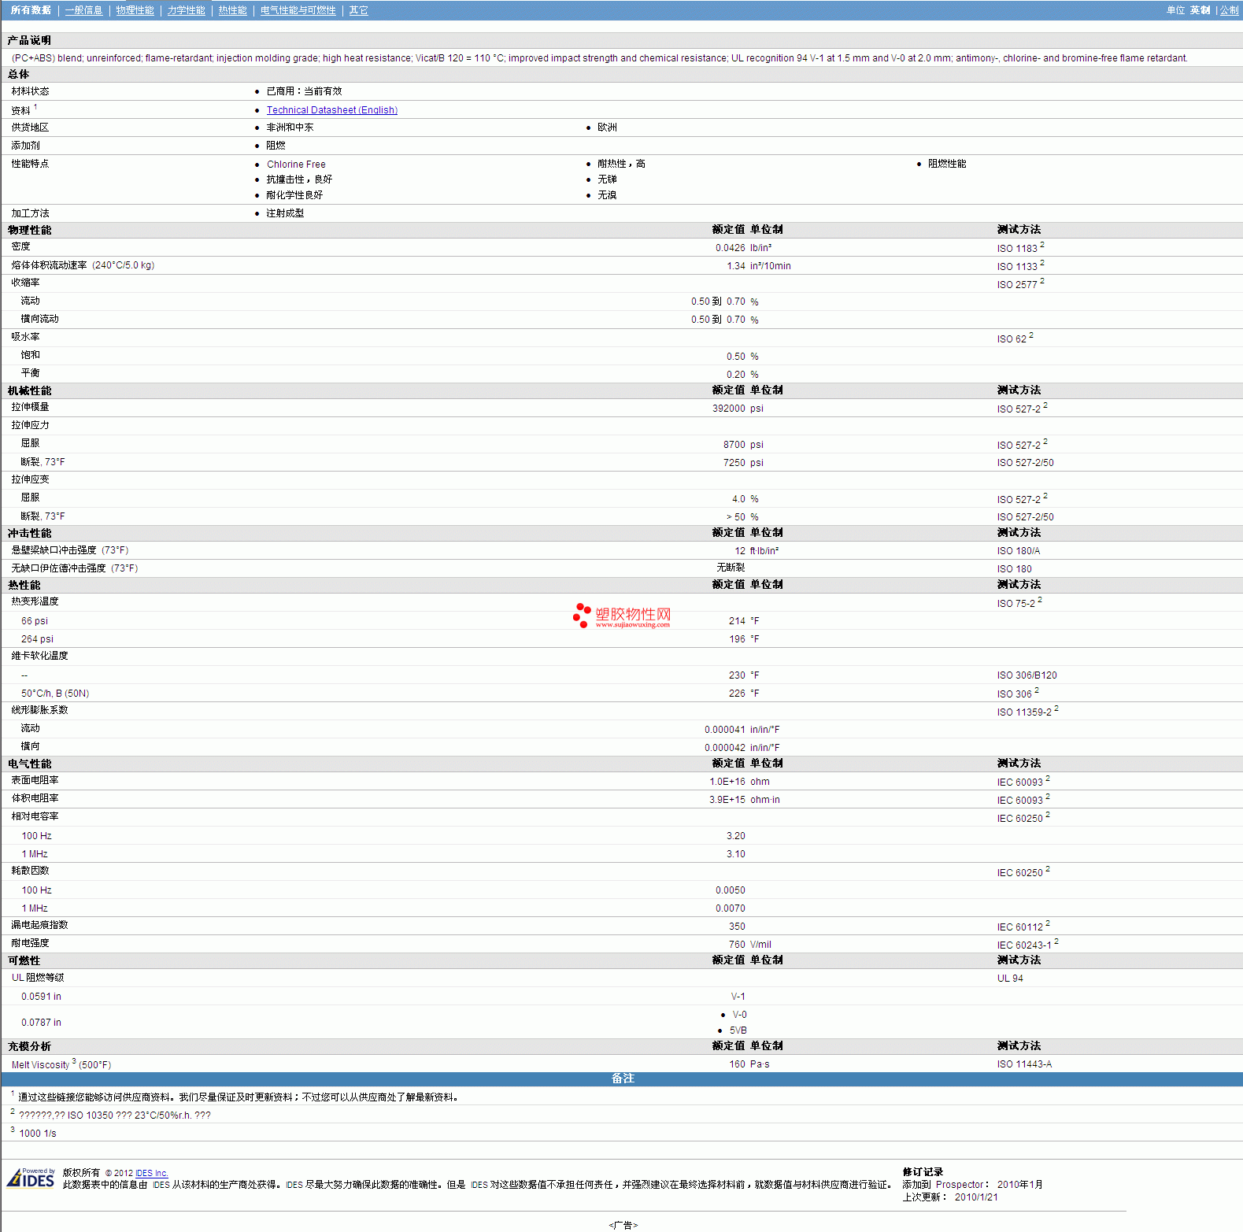Viewport: 1243px width, 1232px height.
Task: Click the Powered by IDES logo
Action: coord(31,1178)
